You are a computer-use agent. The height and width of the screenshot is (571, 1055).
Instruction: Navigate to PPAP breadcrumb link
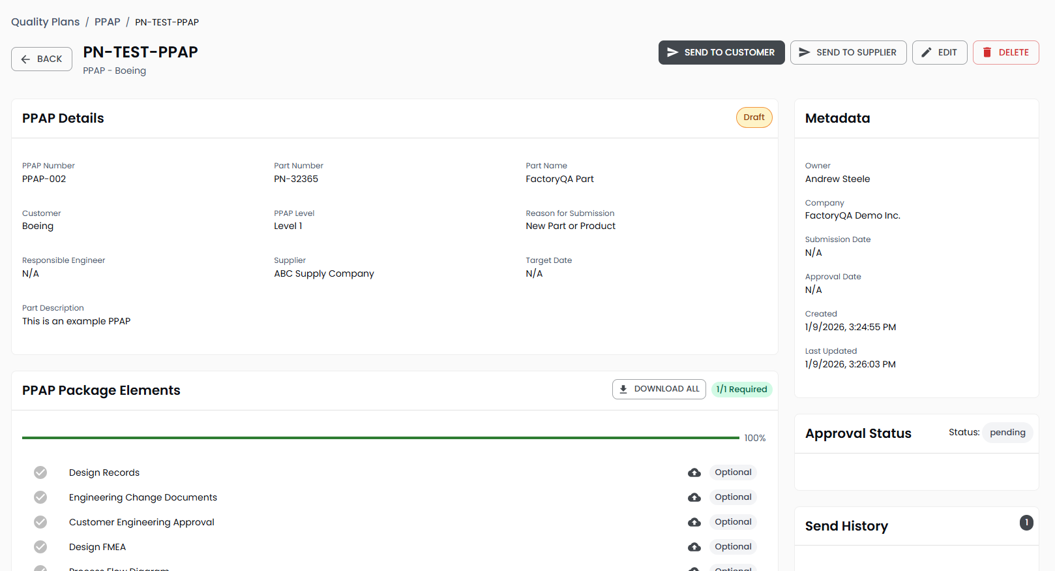(107, 22)
